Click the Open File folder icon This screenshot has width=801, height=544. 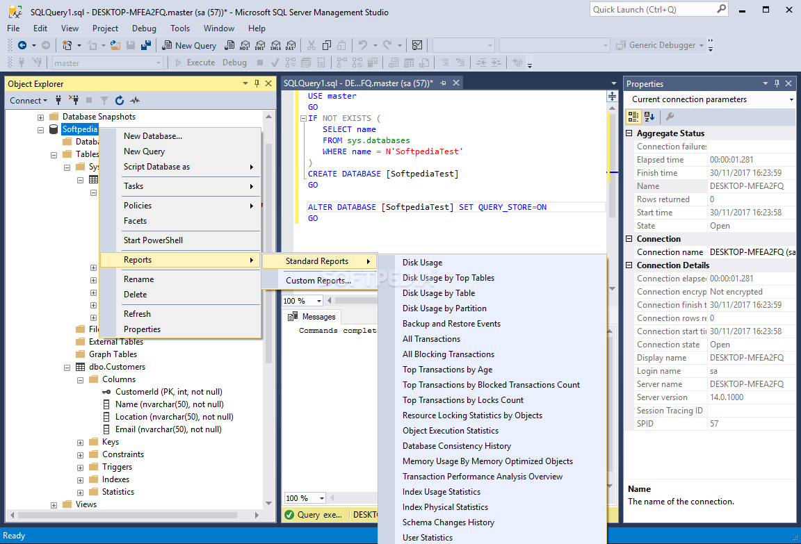(x=115, y=45)
